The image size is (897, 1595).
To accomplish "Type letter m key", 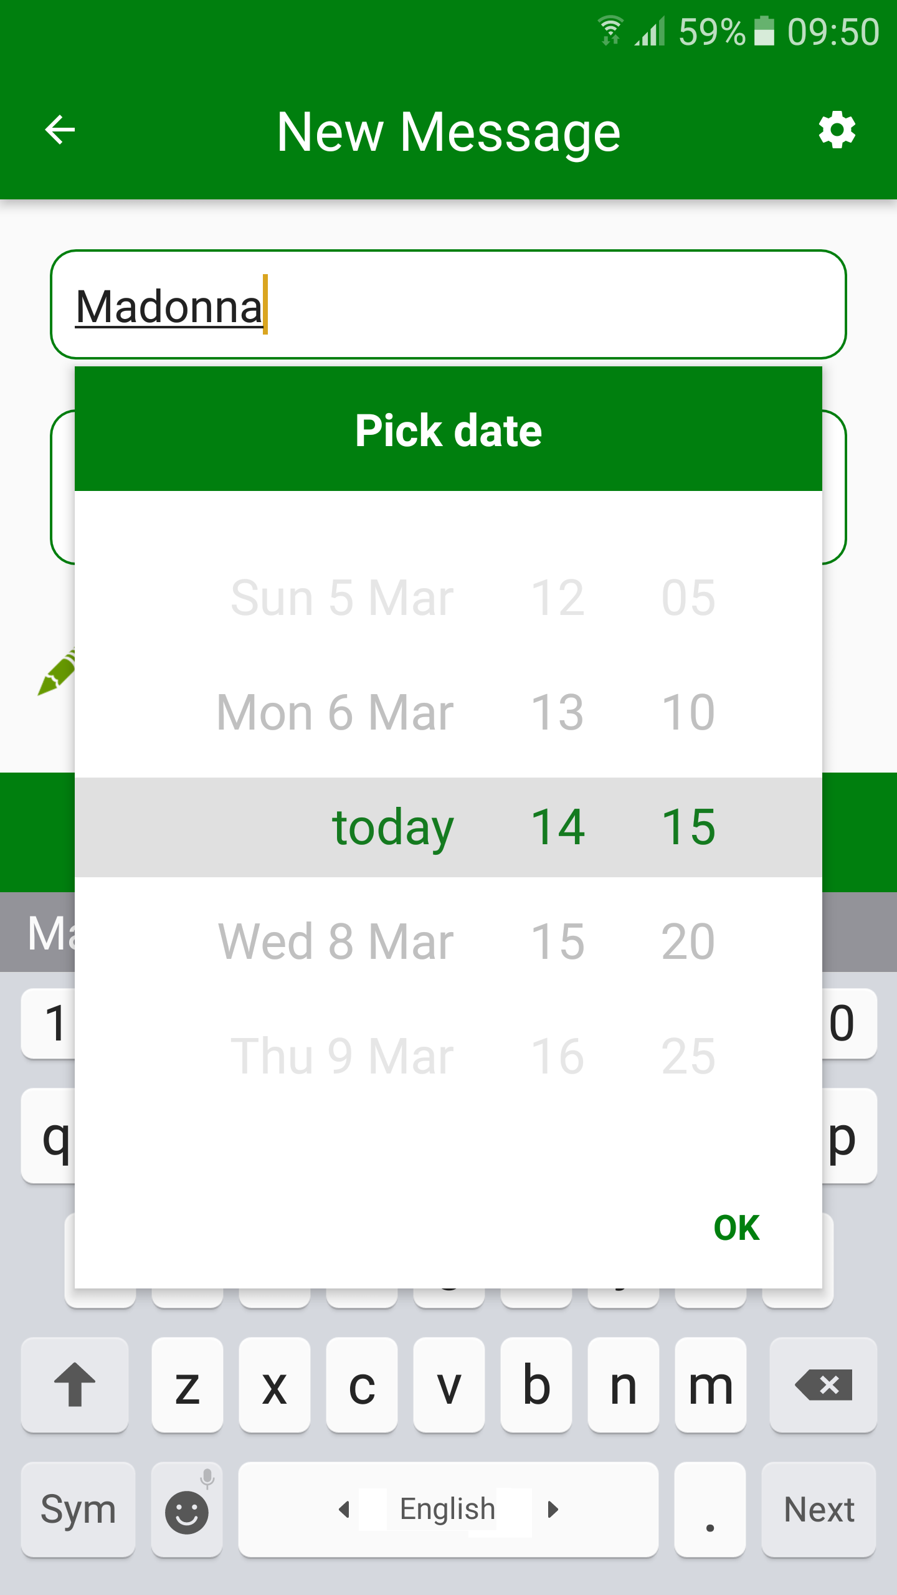I will click(x=711, y=1384).
